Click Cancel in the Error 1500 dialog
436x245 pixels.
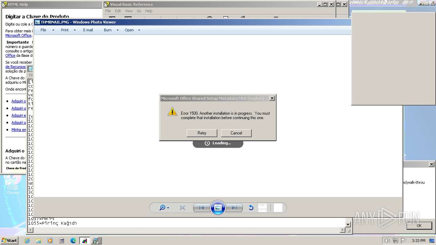tap(236, 133)
